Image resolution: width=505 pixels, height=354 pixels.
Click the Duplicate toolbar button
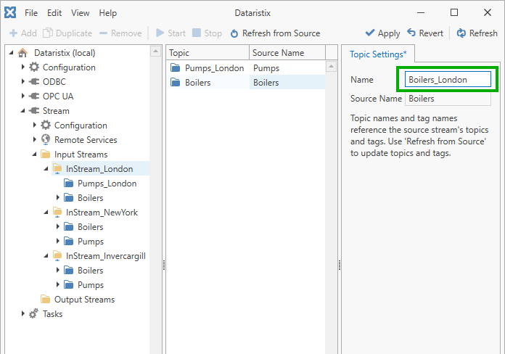(67, 33)
